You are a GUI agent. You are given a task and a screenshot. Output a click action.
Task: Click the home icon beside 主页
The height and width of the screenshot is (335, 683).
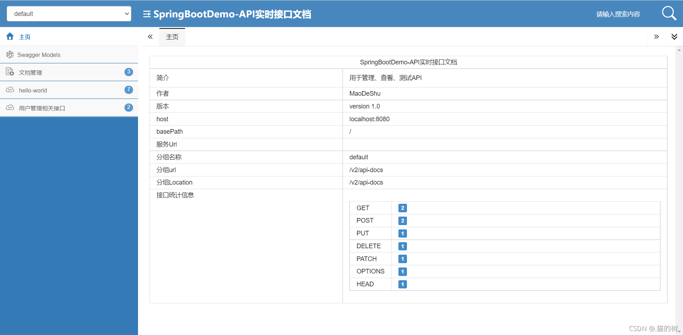pos(10,36)
